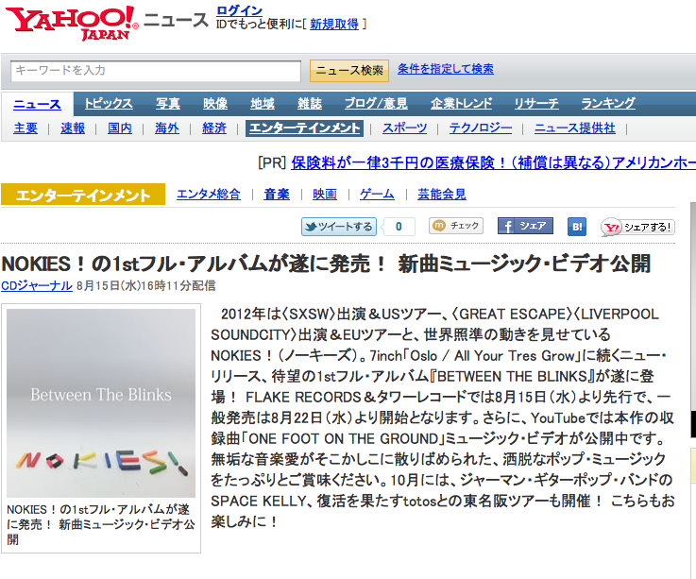Open the 音楽 subcategory
This screenshot has width=696, height=579.
[x=277, y=195]
